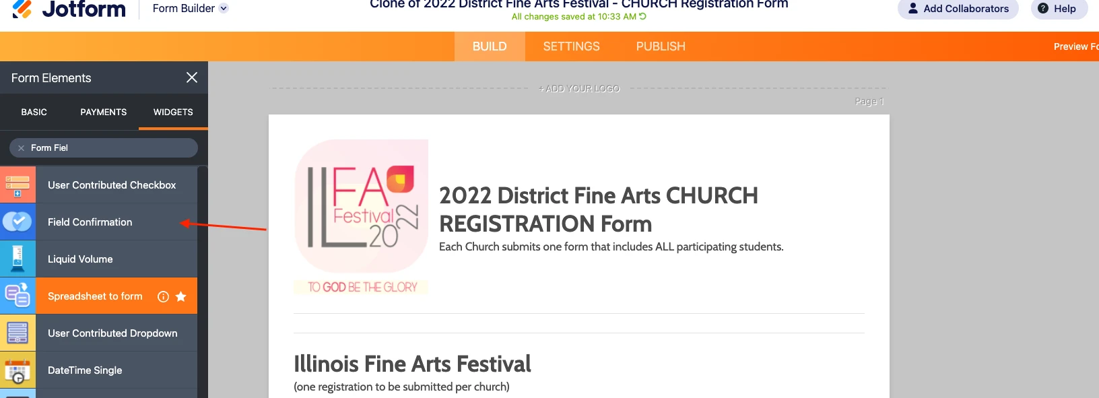Add the DateTime Single widget

coord(116,370)
